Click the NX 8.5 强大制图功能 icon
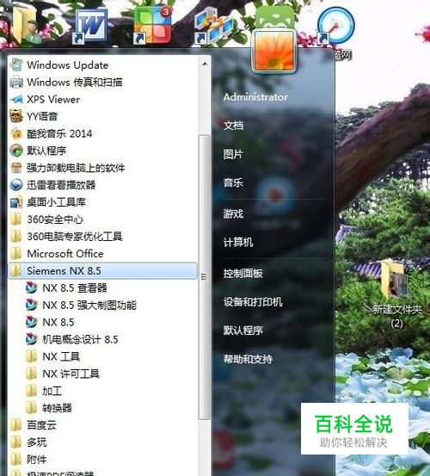The height and width of the screenshot is (476, 430). pyautogui.click(x=32, y=305)
